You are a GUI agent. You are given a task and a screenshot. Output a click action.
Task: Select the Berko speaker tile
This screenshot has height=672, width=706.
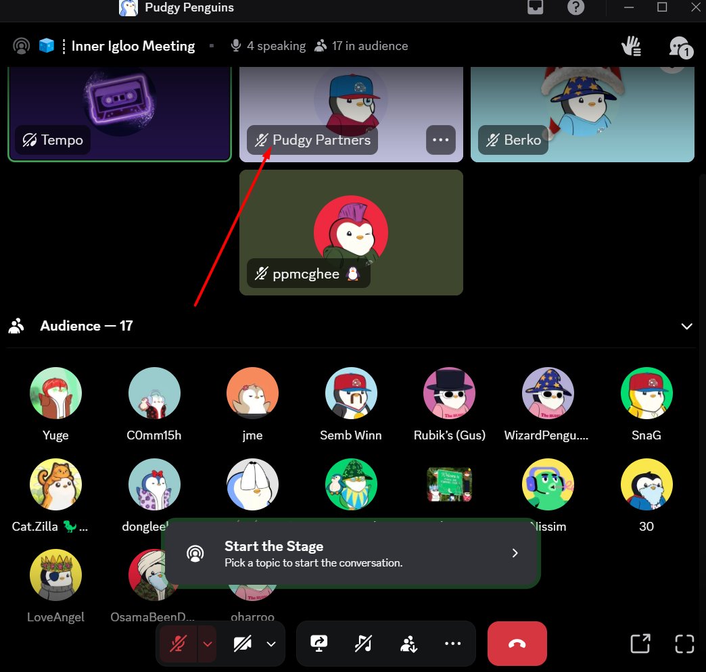(x=582, y=114)
